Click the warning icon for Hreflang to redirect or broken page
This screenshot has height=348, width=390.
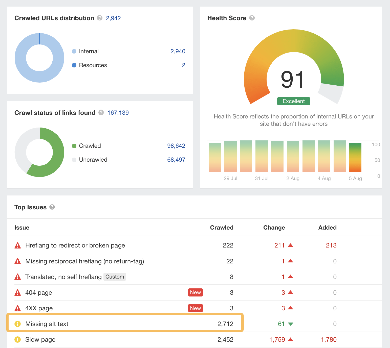click(x=17, y=245)
